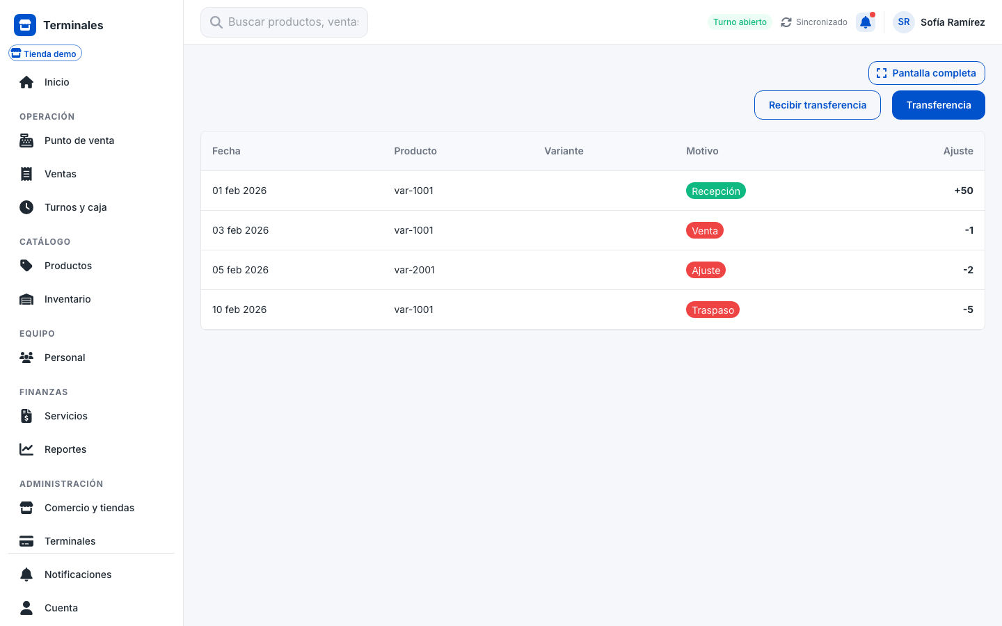The image size is (1002, 626).
Task: Click the Variante column header
Action: point(564,151)
